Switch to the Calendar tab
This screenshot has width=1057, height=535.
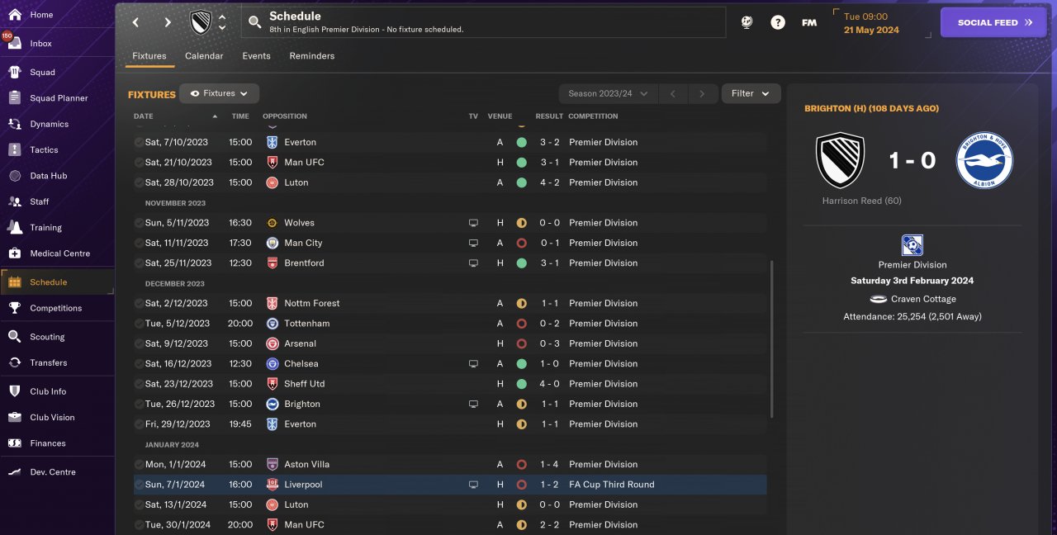tap(204, 56)
